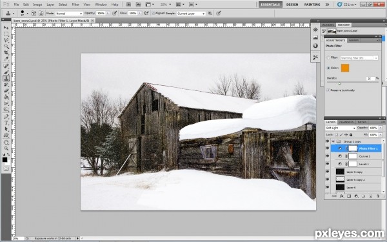Image resolution: width=387 pixels, height=242 pixels.
Task: Select the Color radio button
Action: 328,68
